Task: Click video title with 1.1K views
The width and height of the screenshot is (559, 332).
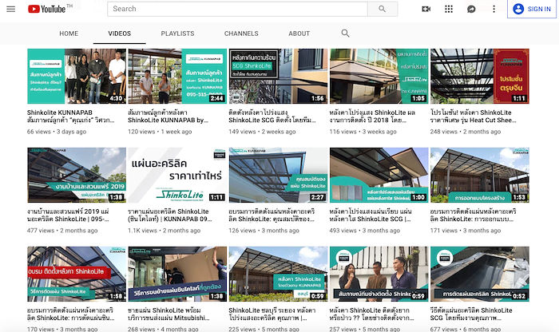Action: tap(170, 215)
